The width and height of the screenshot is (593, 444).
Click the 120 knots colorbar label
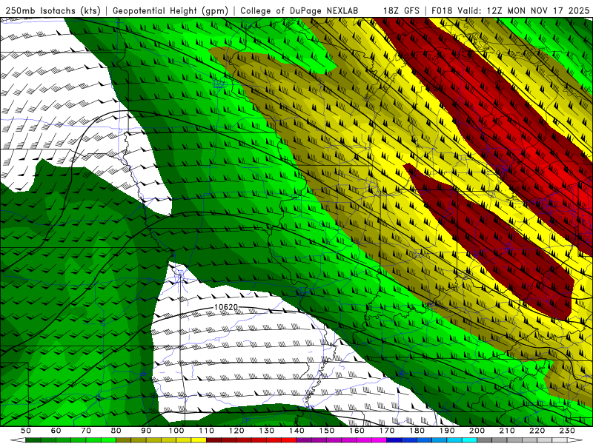point(236,431)
